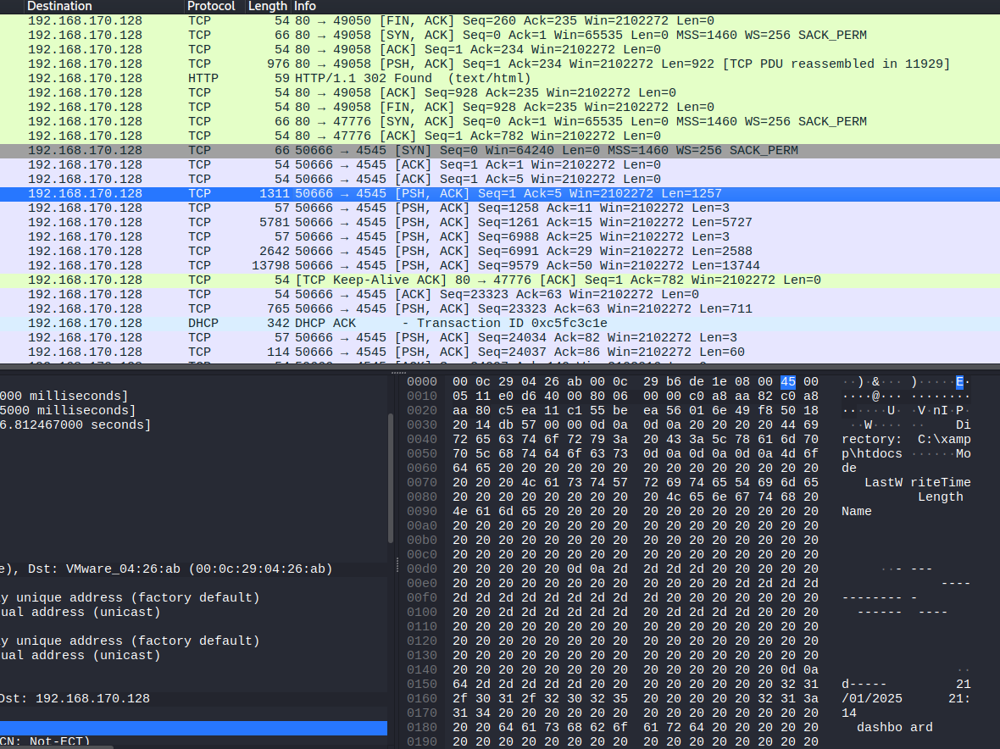Viewport: 1000px width, 749px height.
Task: Select the [ACK] Seq=1 Ack=234 packet
Action: 500,50
